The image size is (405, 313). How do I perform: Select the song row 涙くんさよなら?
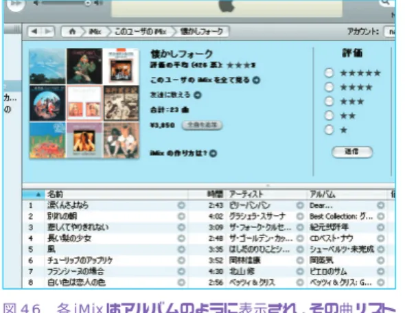pos(209,205)
